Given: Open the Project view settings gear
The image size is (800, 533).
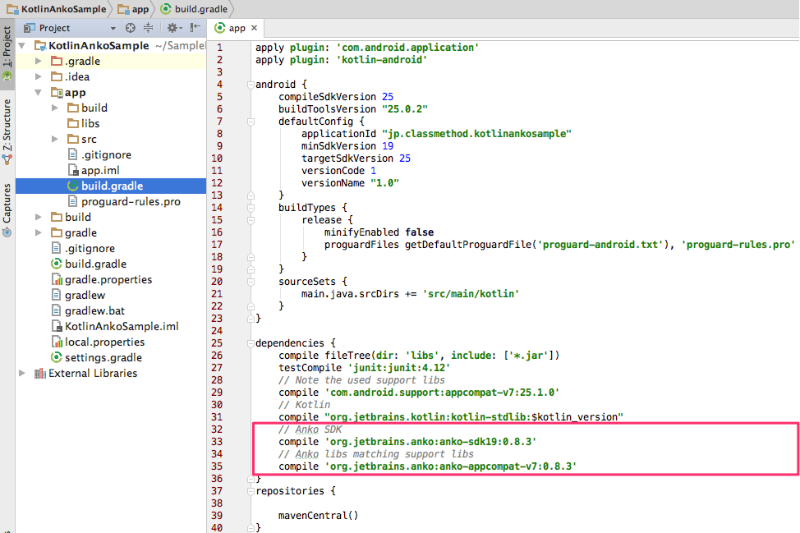Looking at the screenshot, I should click(173, 27).
